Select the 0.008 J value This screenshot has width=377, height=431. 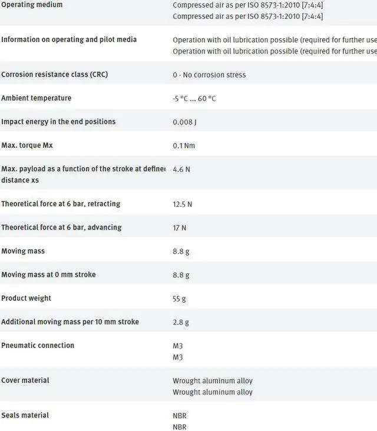coord(186,122)
